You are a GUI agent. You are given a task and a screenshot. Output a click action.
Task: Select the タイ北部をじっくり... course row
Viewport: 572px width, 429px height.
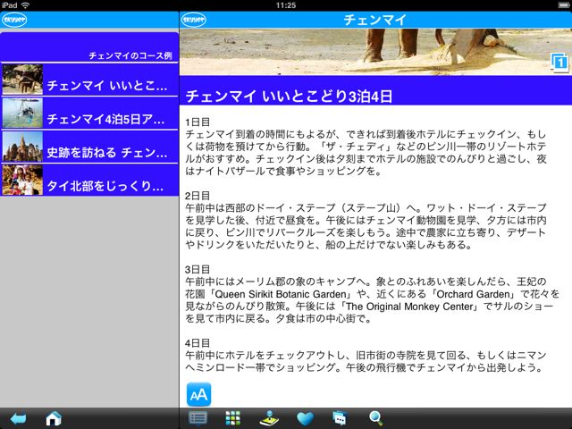tap(89, 181)
